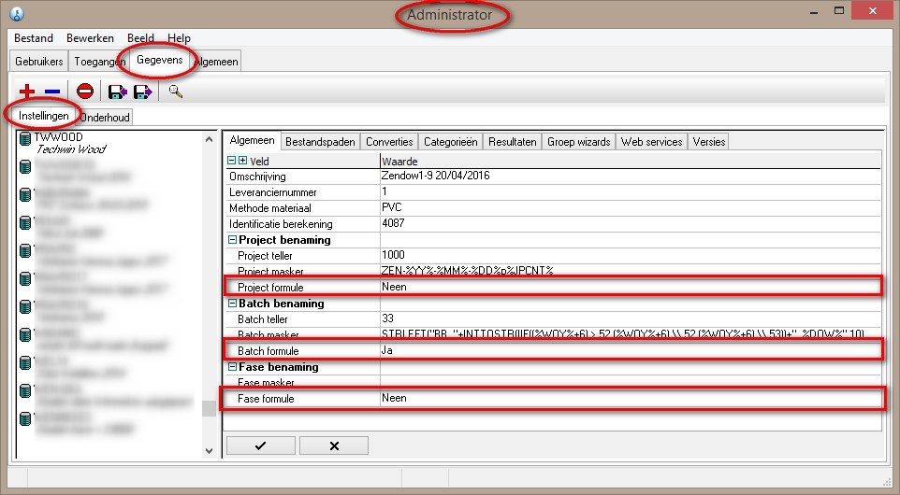Viewport: 900px width, 495px height.
Task: Click the red plus add icon
Action: (x=26, y=92)
